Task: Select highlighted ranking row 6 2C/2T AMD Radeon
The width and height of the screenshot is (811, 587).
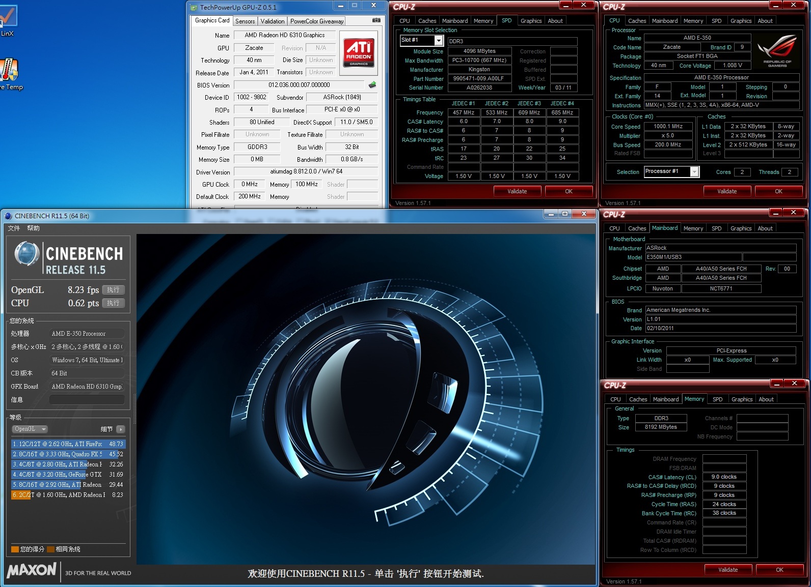Action: 67,495
